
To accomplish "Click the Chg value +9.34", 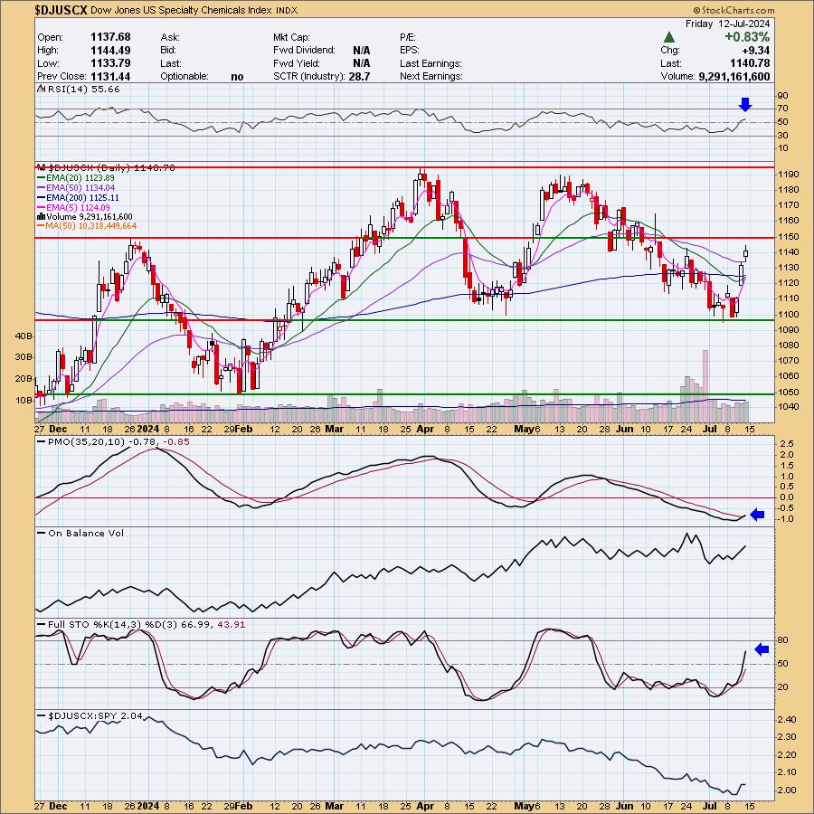I will [757, 51].
